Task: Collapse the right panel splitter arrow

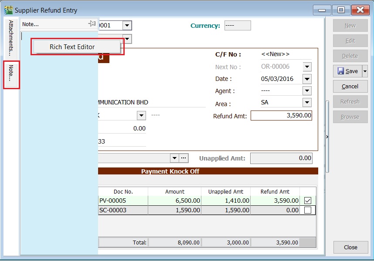Action: [x=327, y=137]
